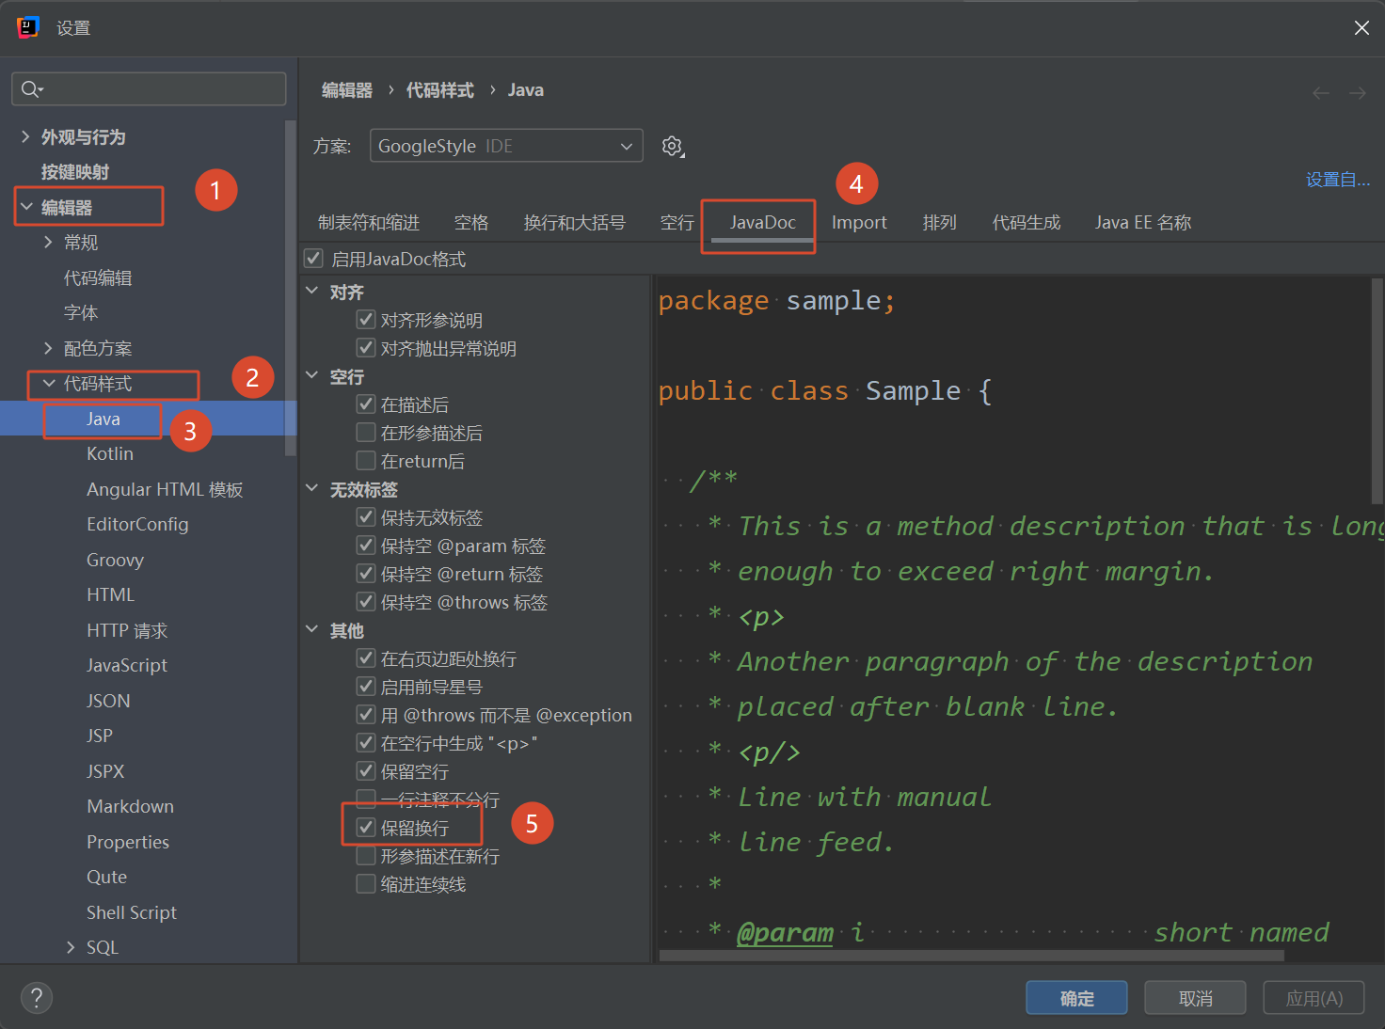The image size is (1385, 1029).
Task: Click the search magnifier icon
Action: point(31,89)
